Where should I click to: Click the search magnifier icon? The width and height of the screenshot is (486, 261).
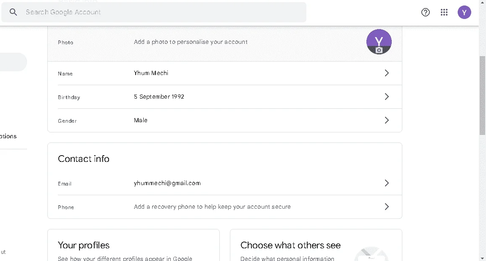click(13, 12)
